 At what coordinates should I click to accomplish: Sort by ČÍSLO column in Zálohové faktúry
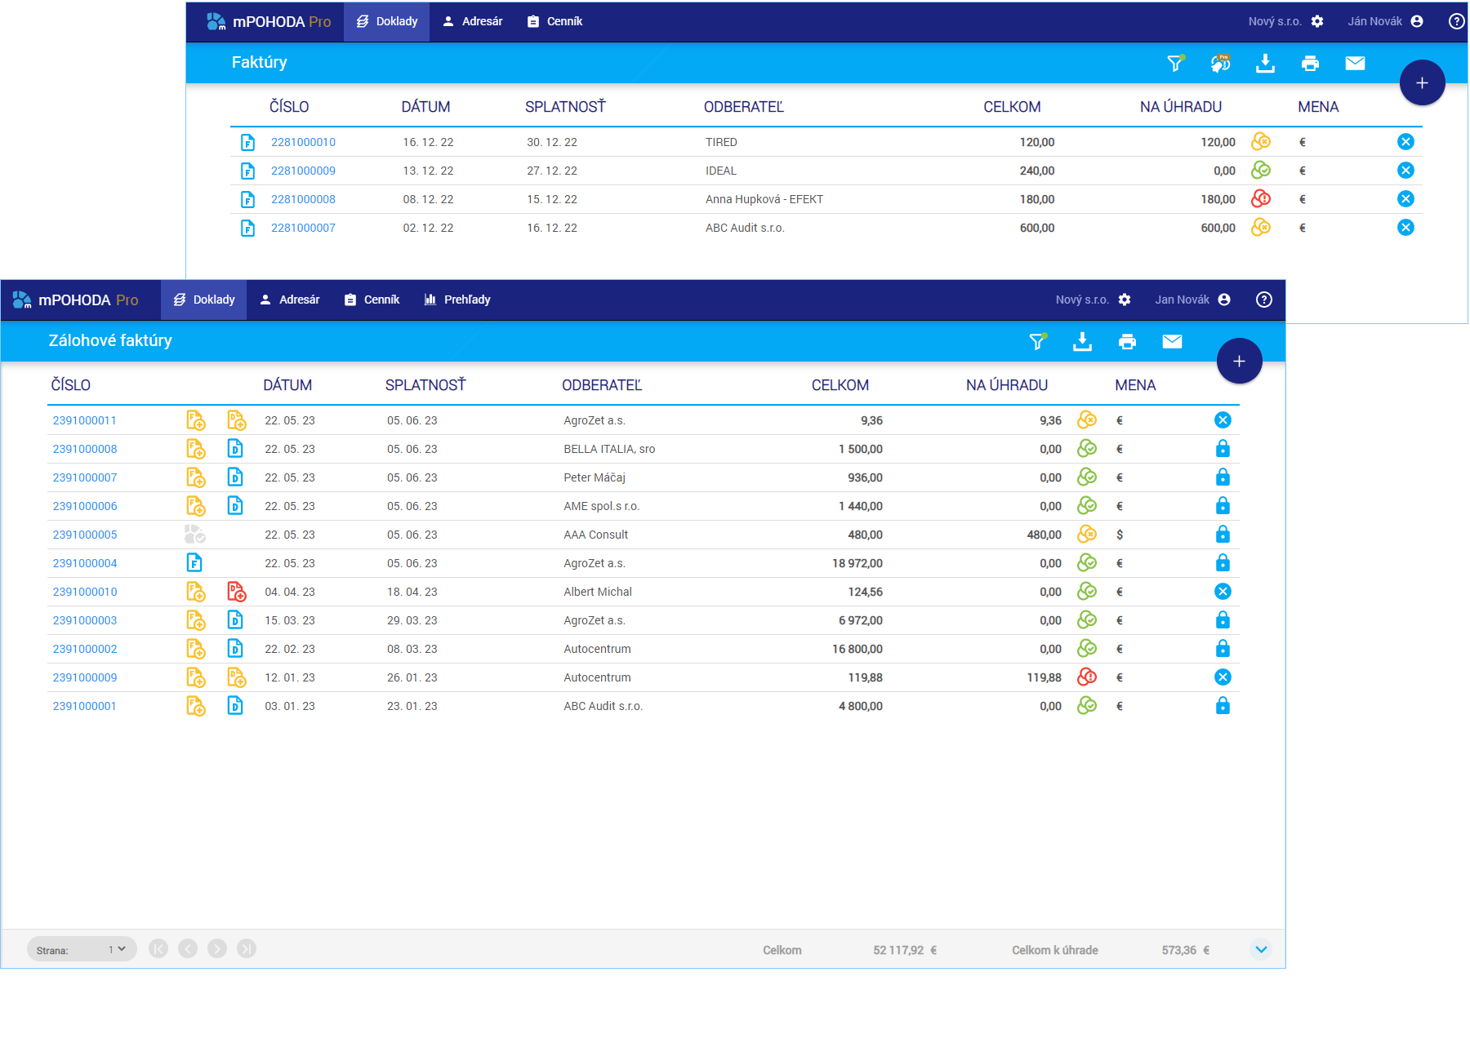[71, 385]
